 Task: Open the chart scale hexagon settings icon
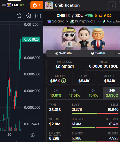click(x=33, y=135)
